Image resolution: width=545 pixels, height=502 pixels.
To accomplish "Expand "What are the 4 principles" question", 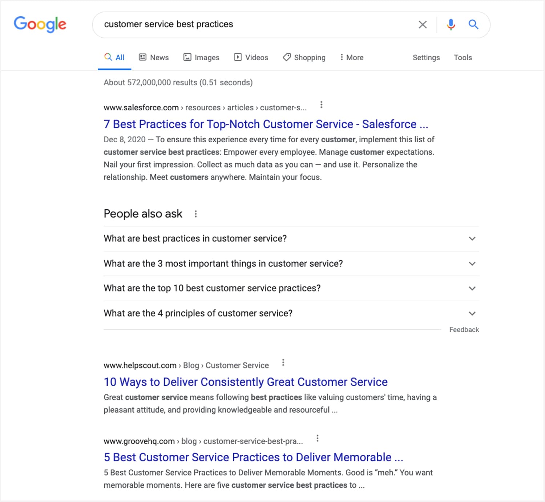I will click(472, 313).
